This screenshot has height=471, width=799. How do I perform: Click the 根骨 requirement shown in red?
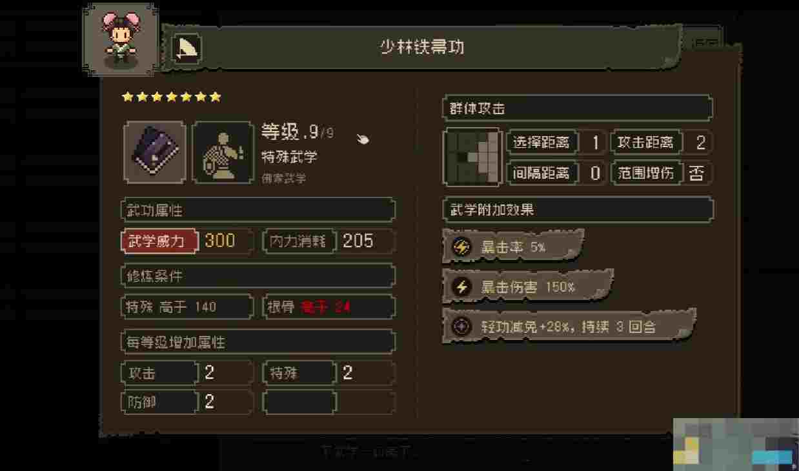tap(328, 307)
